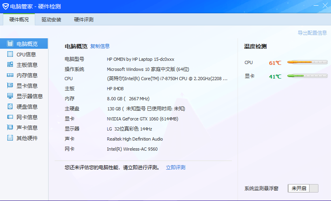Click the 硬盘信息 hard disk icon
This screenshot has width=331, height=201.
[x=10, y=107]
